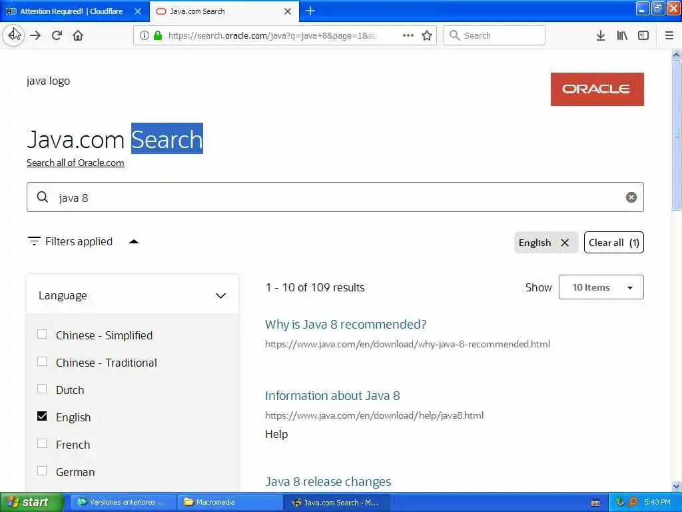Uncheck the English language filter
682x512 pixels.
(x=42, y=417)
